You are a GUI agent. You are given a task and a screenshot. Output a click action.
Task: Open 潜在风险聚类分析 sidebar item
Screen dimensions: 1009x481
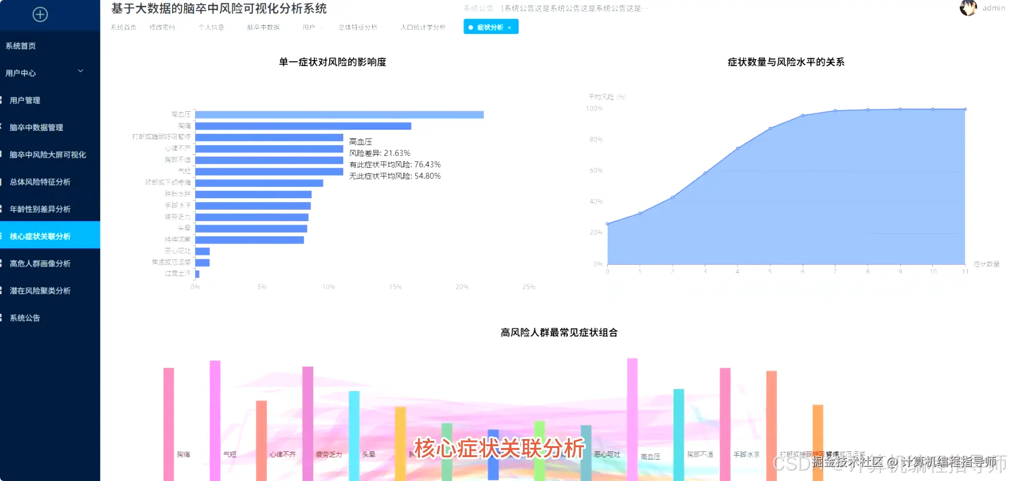click(40, 291)
